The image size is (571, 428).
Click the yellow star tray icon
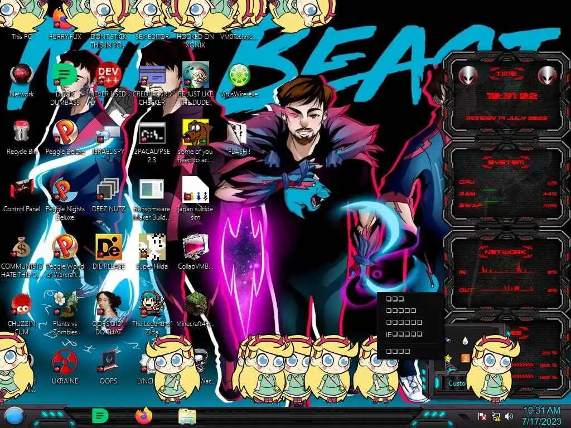point(448,358)
